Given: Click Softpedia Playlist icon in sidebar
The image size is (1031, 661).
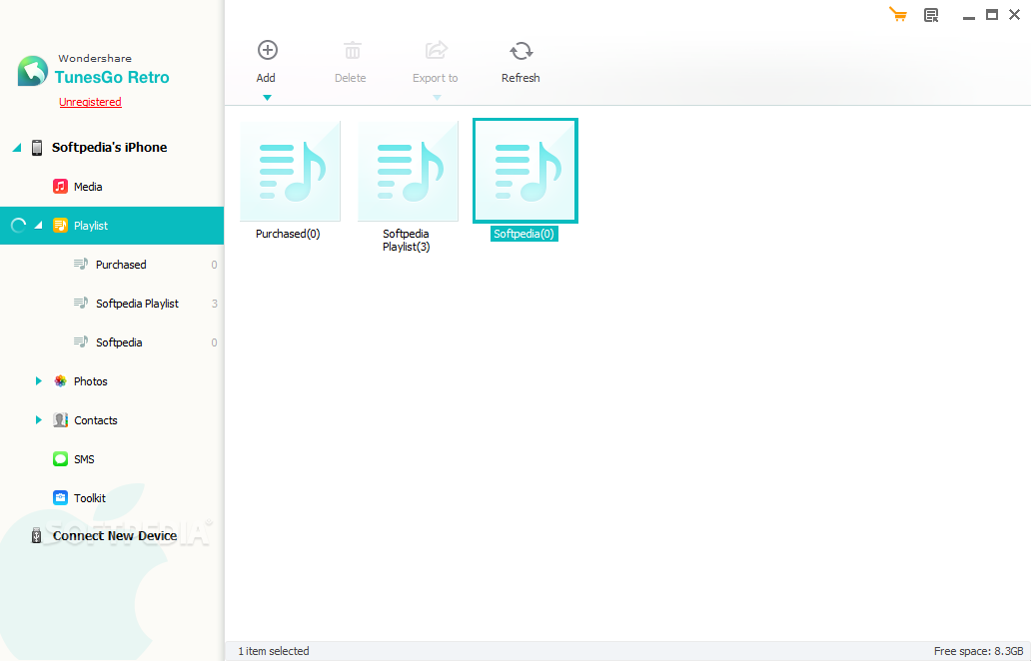Looking at the screenshot, I should tap(81, 303).
